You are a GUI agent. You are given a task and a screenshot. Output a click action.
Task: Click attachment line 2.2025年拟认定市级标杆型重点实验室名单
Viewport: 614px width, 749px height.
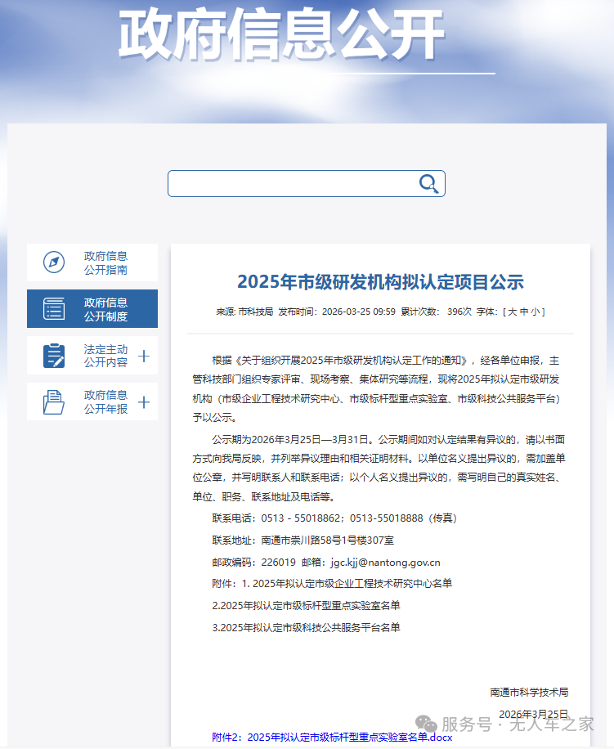pos(306,606)
